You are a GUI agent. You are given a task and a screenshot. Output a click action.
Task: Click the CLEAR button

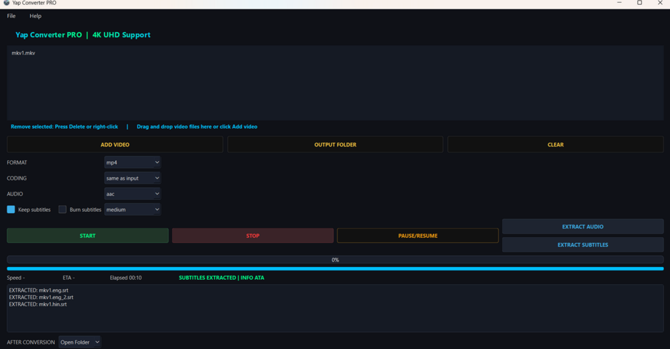pyautogui.click(x=555, y=145)
